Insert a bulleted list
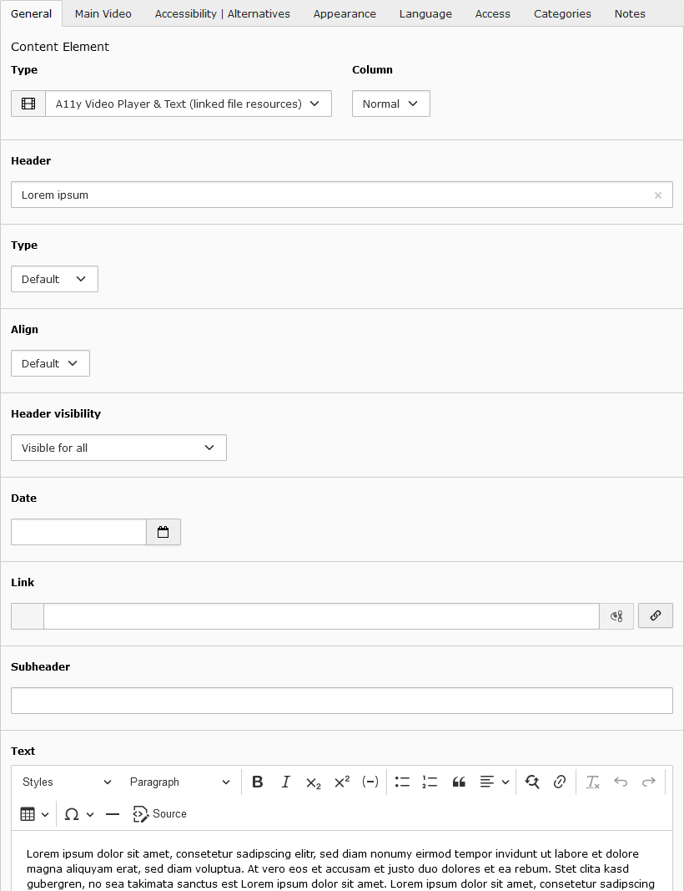The width and height of the screenshot is (684, 891). tap(402, 782)
